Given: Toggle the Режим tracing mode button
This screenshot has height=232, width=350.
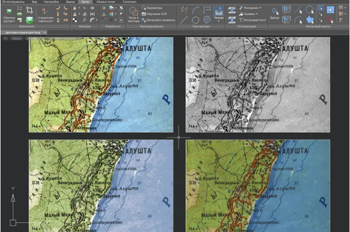Looking at the screenshot, I should pyautogui.click(x=219, y=13).
